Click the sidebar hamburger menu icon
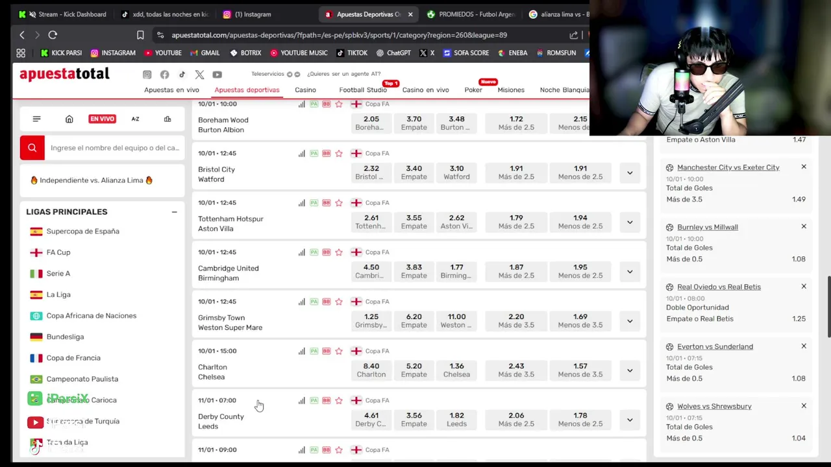Image resolution: width=831 pixels, height=467 pixels. [36, 119]
